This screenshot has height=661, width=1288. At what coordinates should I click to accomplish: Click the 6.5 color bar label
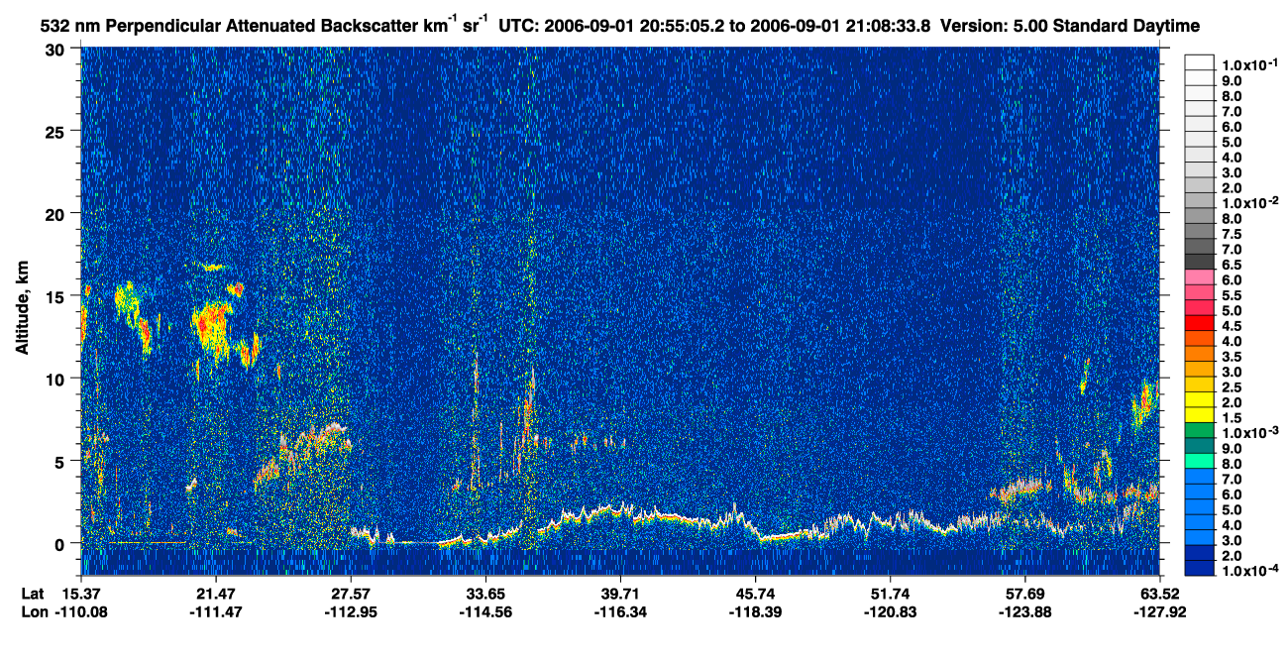[x=1232, y=266]
